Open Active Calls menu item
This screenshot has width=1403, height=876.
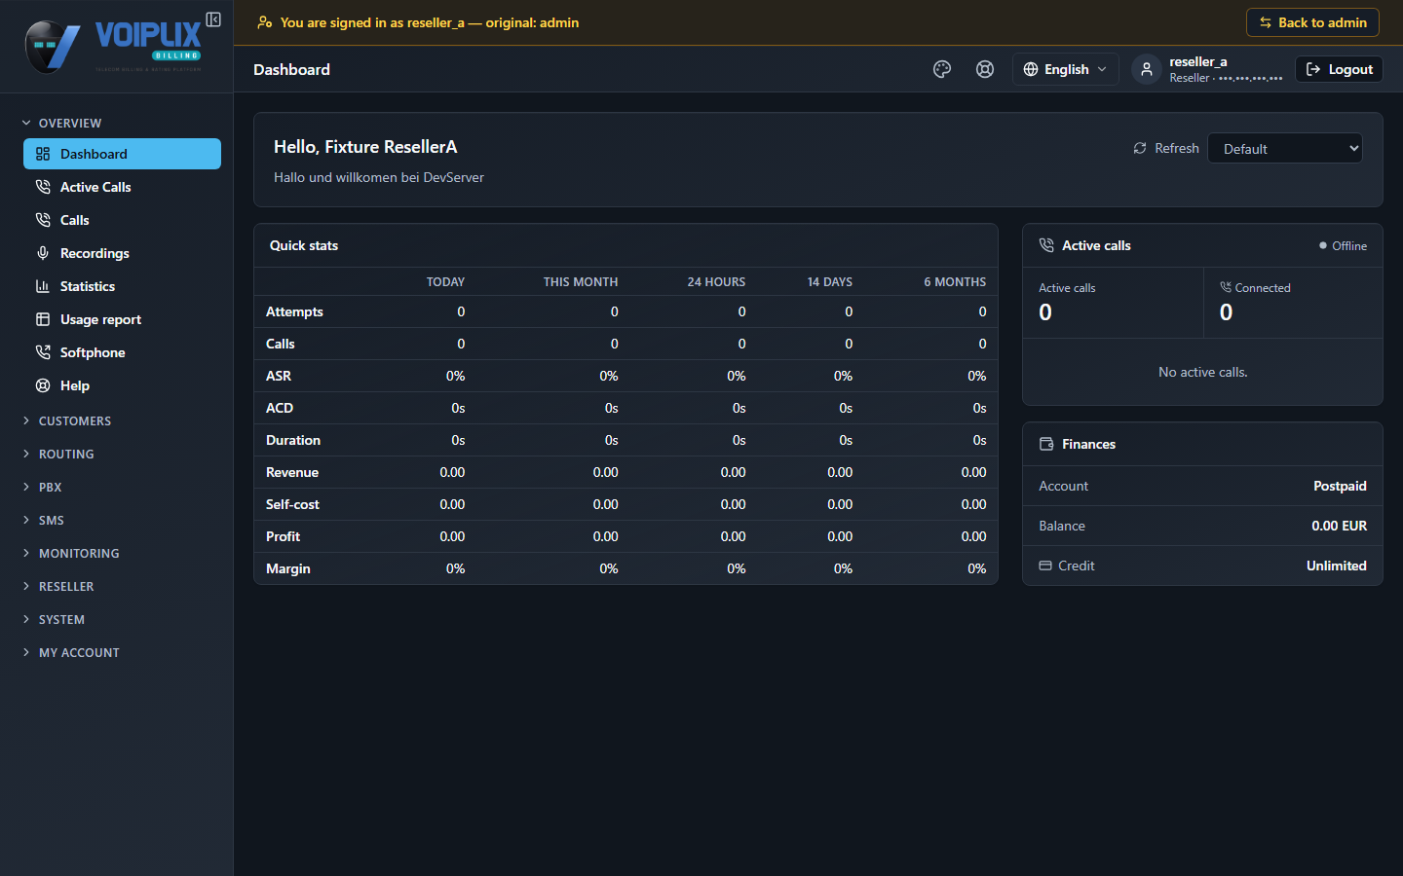(122, 187)
